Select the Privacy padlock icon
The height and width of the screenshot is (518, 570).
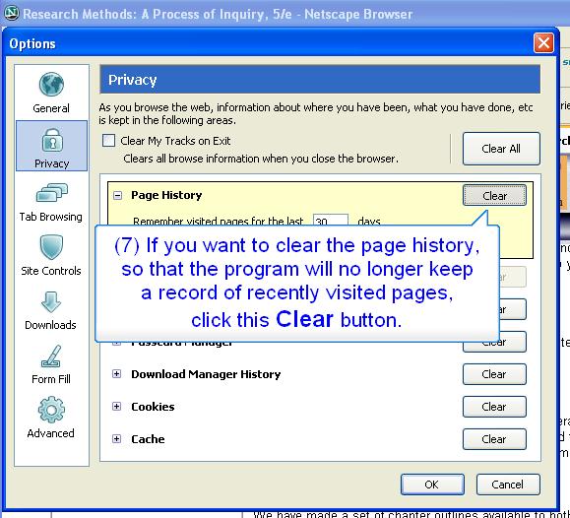pyautogui.click(x=52, y=141)
